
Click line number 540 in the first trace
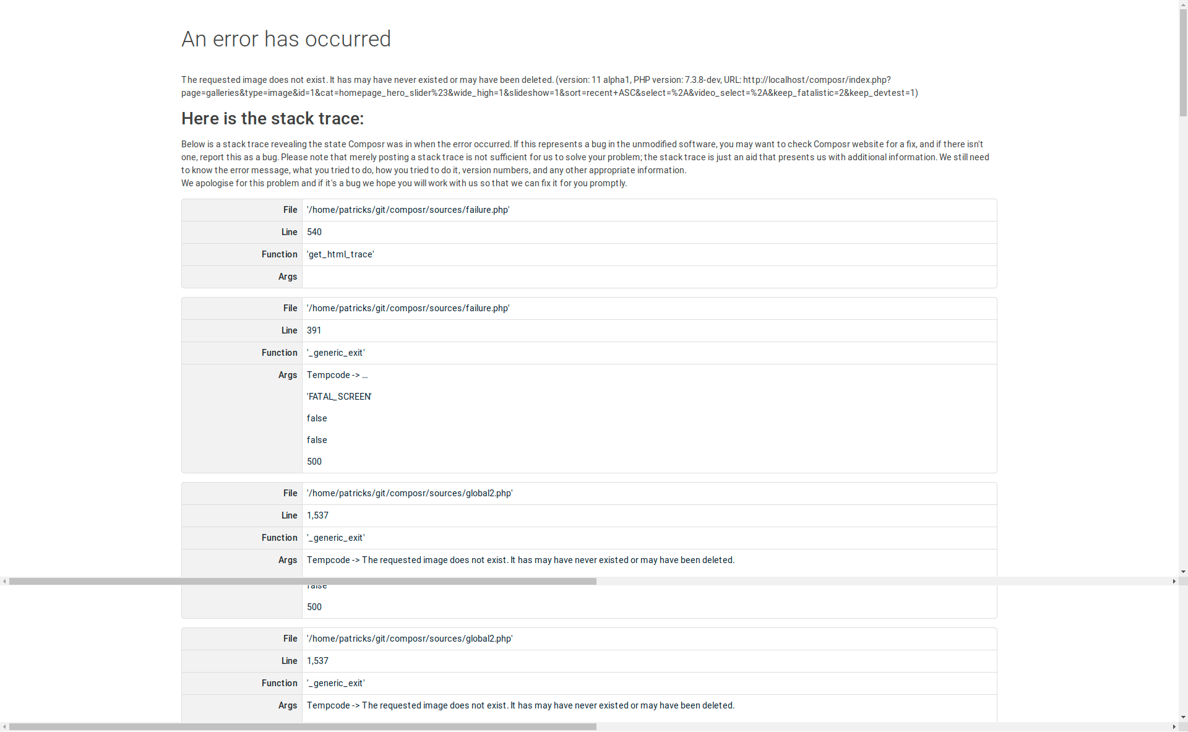click(314, 232)
